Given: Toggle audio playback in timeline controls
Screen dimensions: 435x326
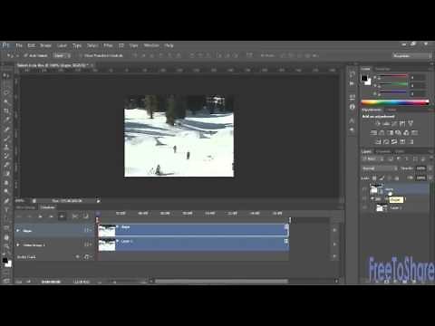Looking at the screenshot, I should point(62,216).
